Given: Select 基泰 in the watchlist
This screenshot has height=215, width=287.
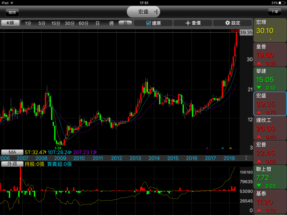Looking at the screenshot, I should click(270, 201).
